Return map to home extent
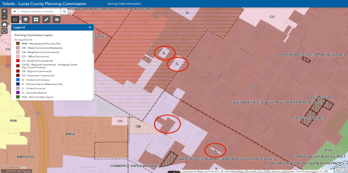This screenshot has height=173, width=348. tap(4, 24)
